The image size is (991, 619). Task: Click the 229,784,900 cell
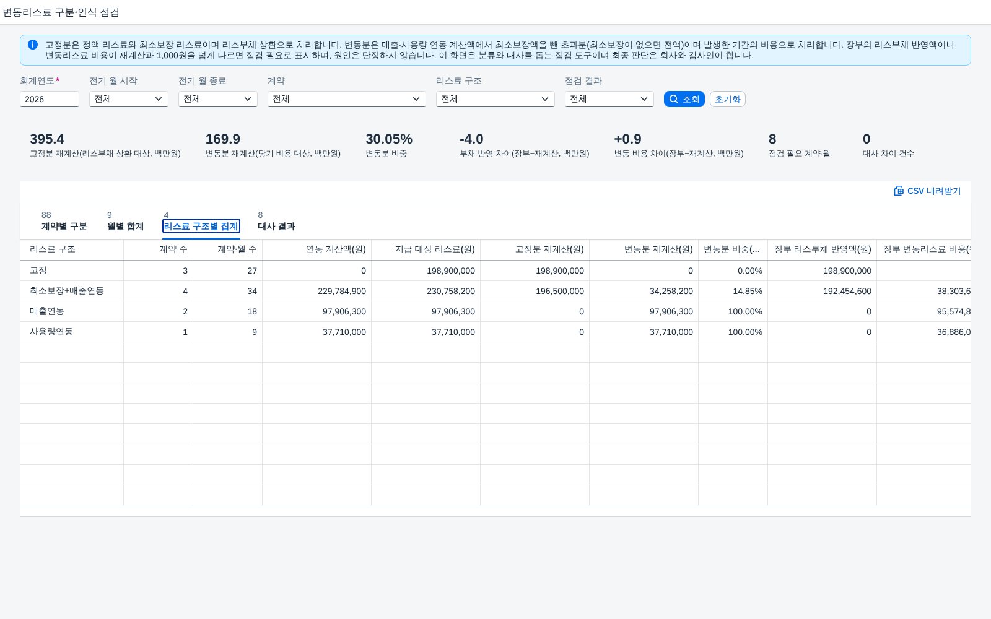pyautogui.click(x=317, y=291)
